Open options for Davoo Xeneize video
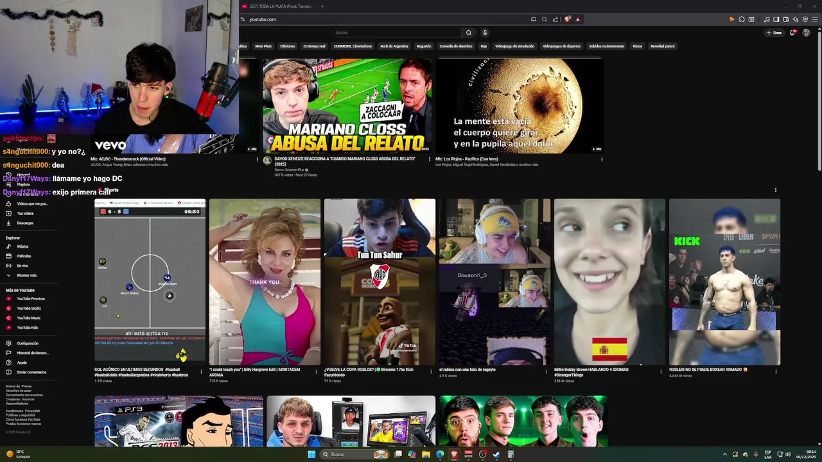822x462 pixels. pyautogui.click(x=429, y=159)
